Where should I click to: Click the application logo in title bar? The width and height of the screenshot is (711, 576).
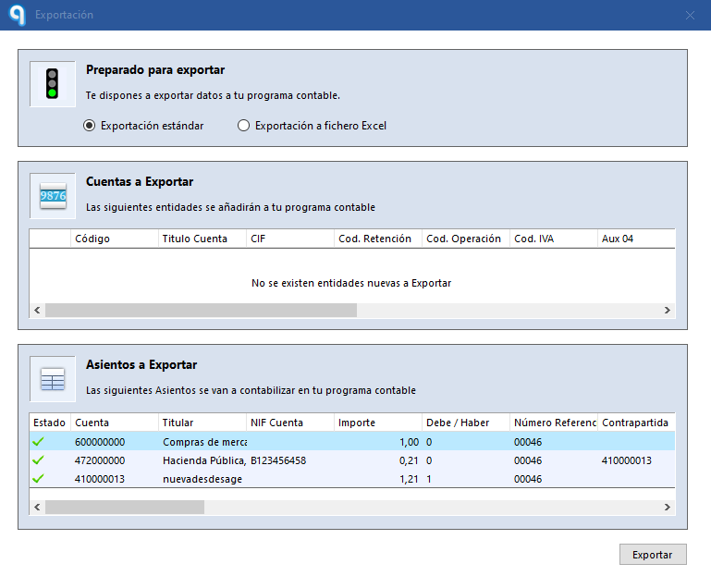point(16,15)
